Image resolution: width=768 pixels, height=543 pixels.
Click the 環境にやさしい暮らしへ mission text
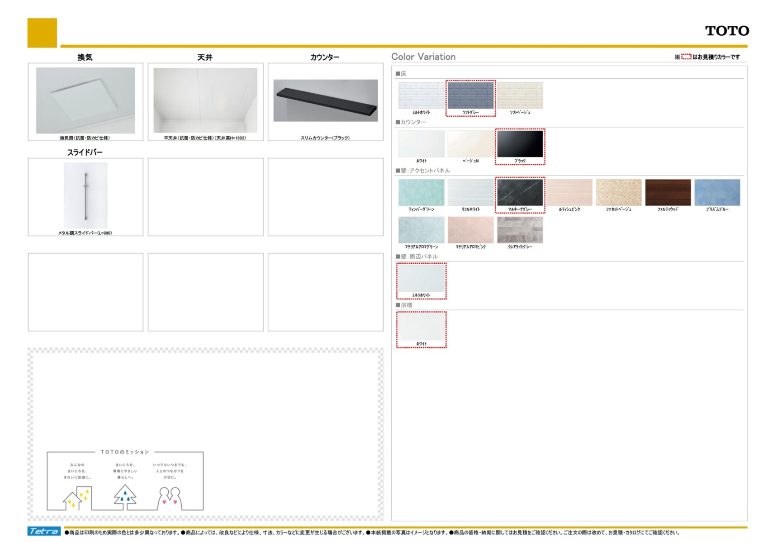point(125,471)
